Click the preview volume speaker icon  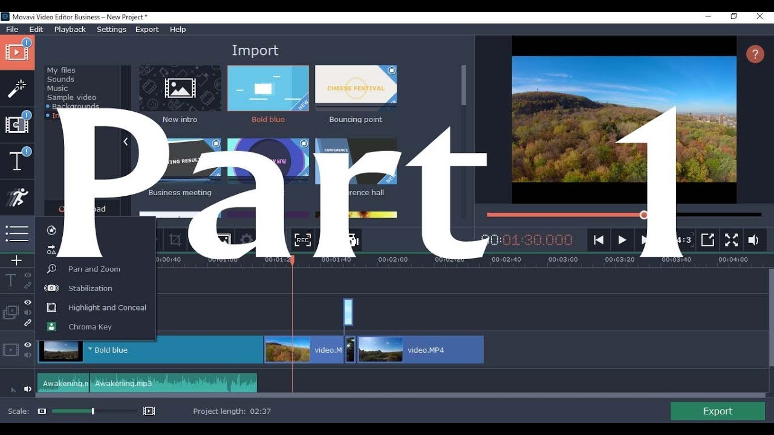point(753,240)
